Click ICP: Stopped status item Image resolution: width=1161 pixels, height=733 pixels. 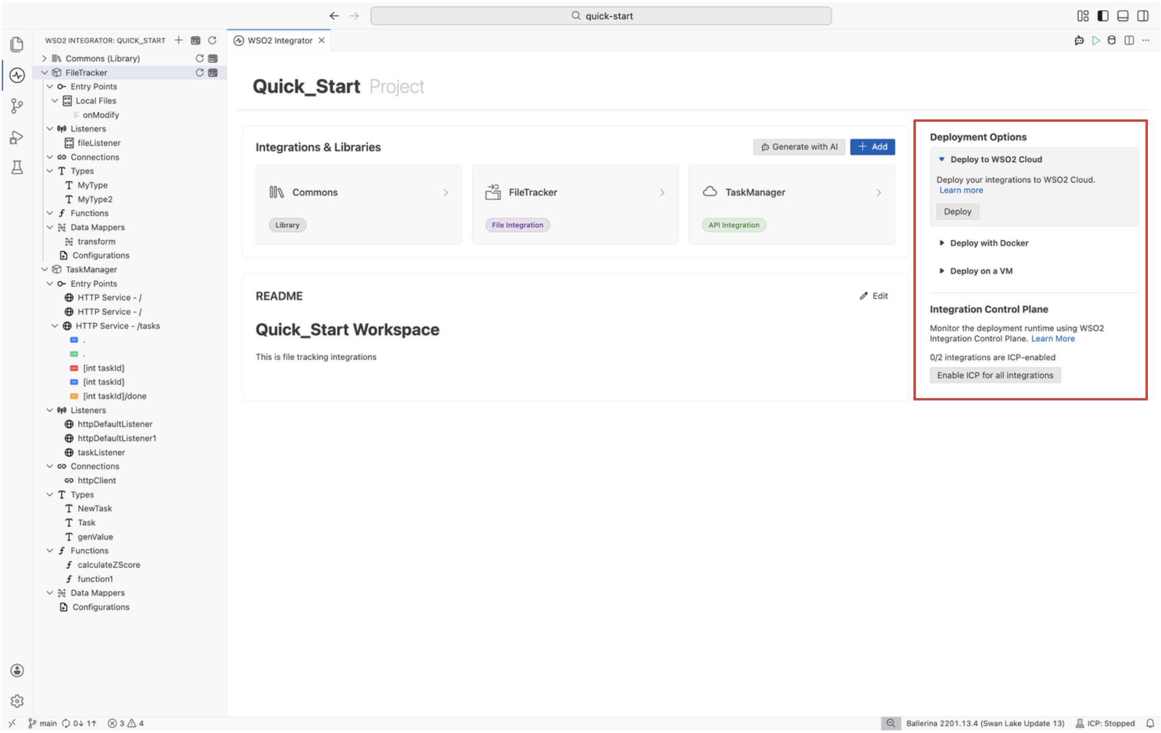coord(1105,723)
